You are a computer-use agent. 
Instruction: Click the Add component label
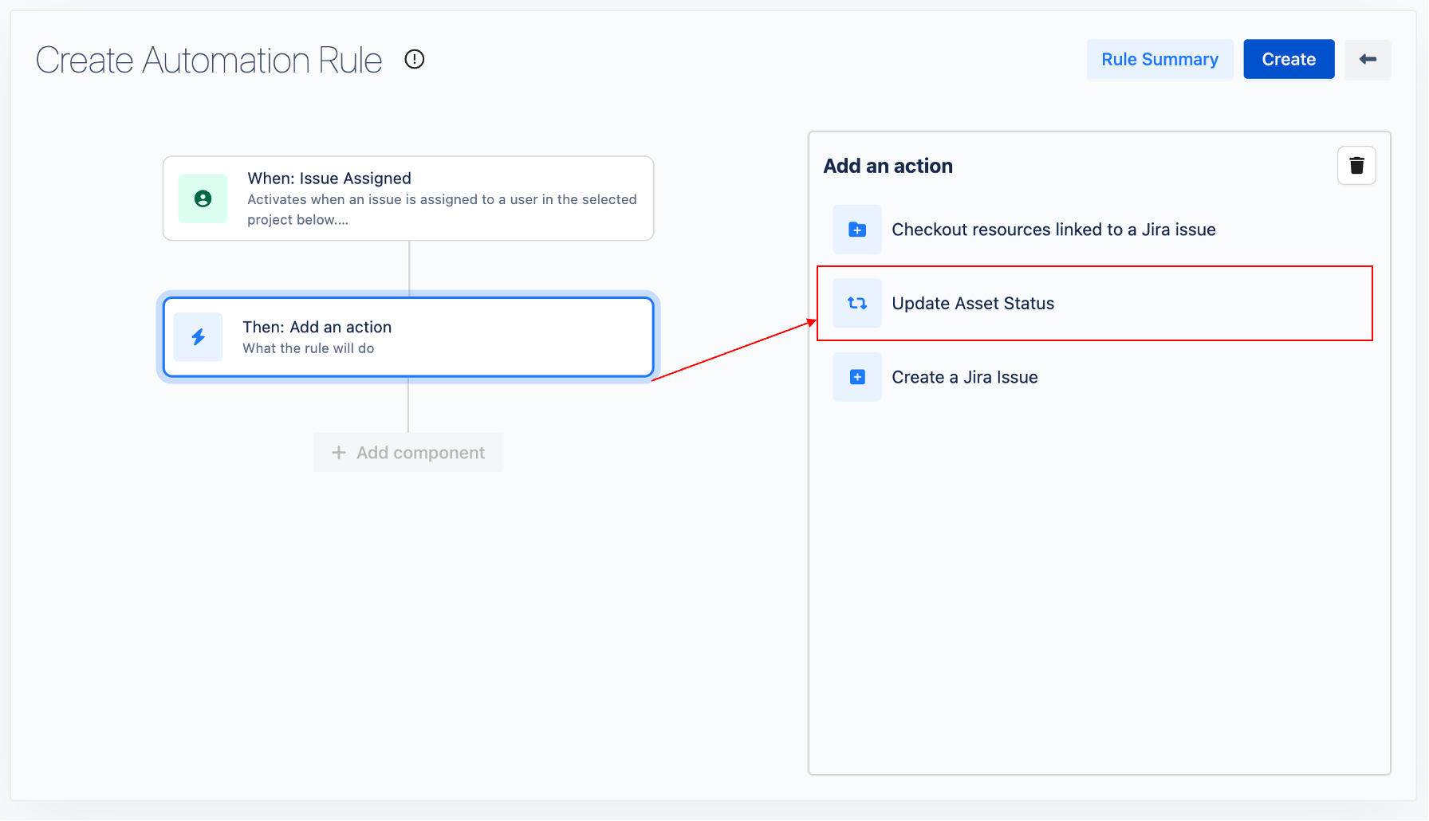click(420, 453)
